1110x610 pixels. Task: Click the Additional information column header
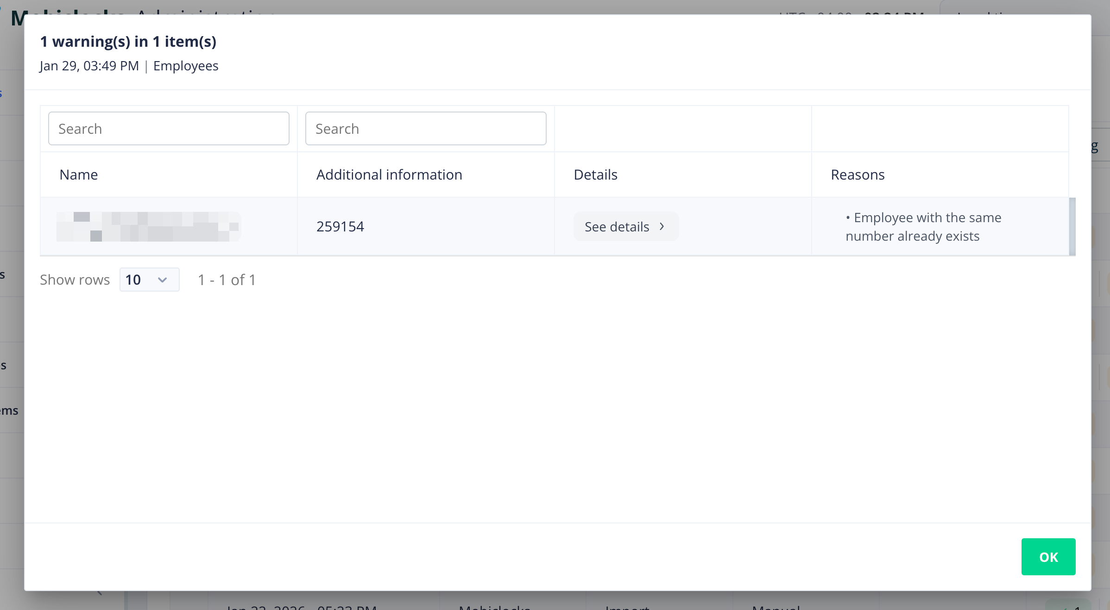point(389,174)
